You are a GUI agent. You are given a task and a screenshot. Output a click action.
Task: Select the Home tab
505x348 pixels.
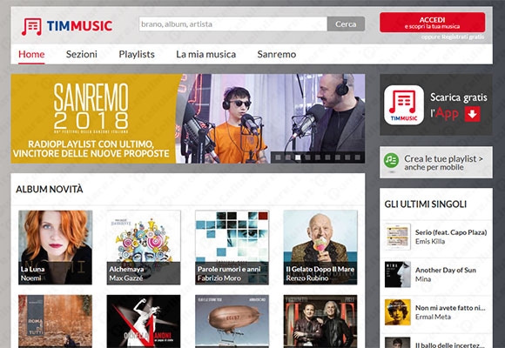[x=31, y=54]
